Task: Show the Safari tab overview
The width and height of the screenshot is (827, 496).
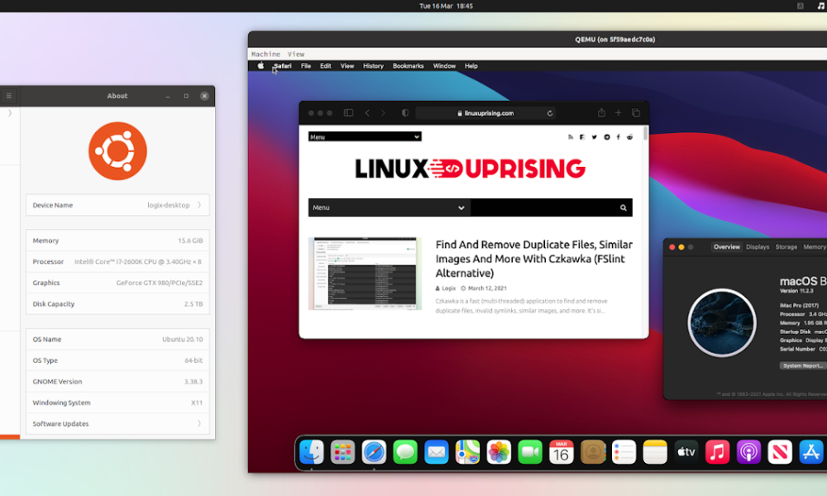Action: click(635, 112)
